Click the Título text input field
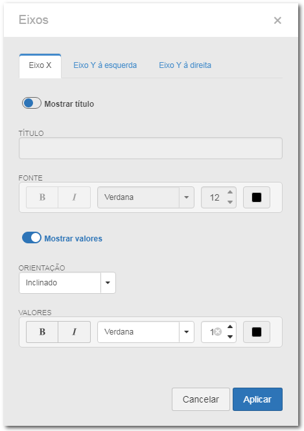Image resolution: width=304 pixels, height=431 pixels. pos(150,148)
